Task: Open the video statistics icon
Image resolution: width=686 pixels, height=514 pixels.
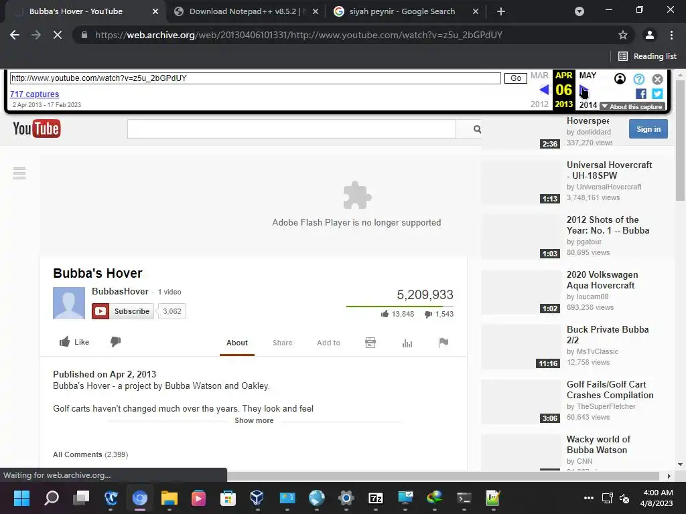Action: [407, 343]
